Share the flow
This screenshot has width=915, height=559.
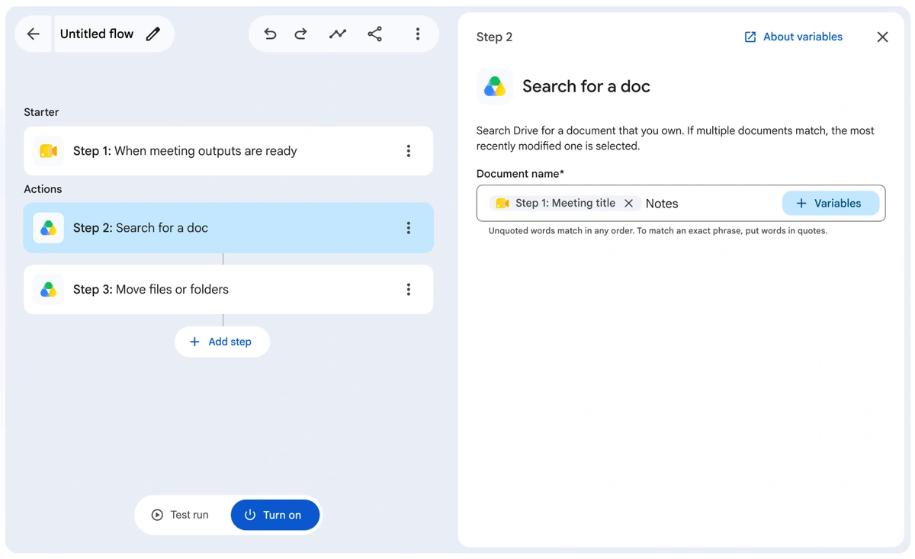pos(374,34)
